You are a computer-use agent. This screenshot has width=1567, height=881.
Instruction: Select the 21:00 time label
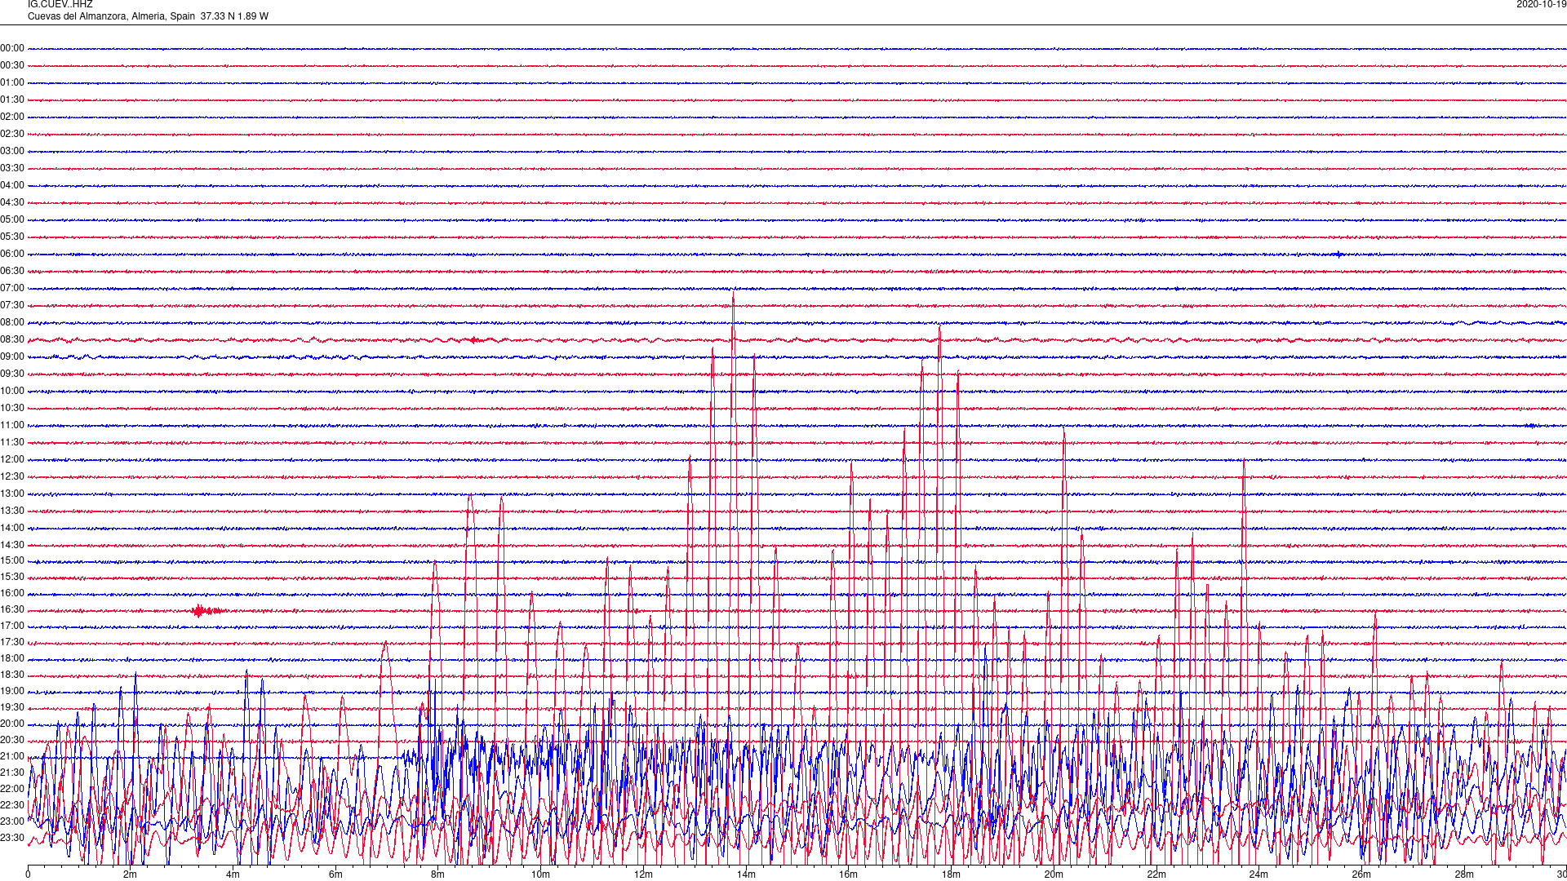pyautogui.click(x=12, y=756)
